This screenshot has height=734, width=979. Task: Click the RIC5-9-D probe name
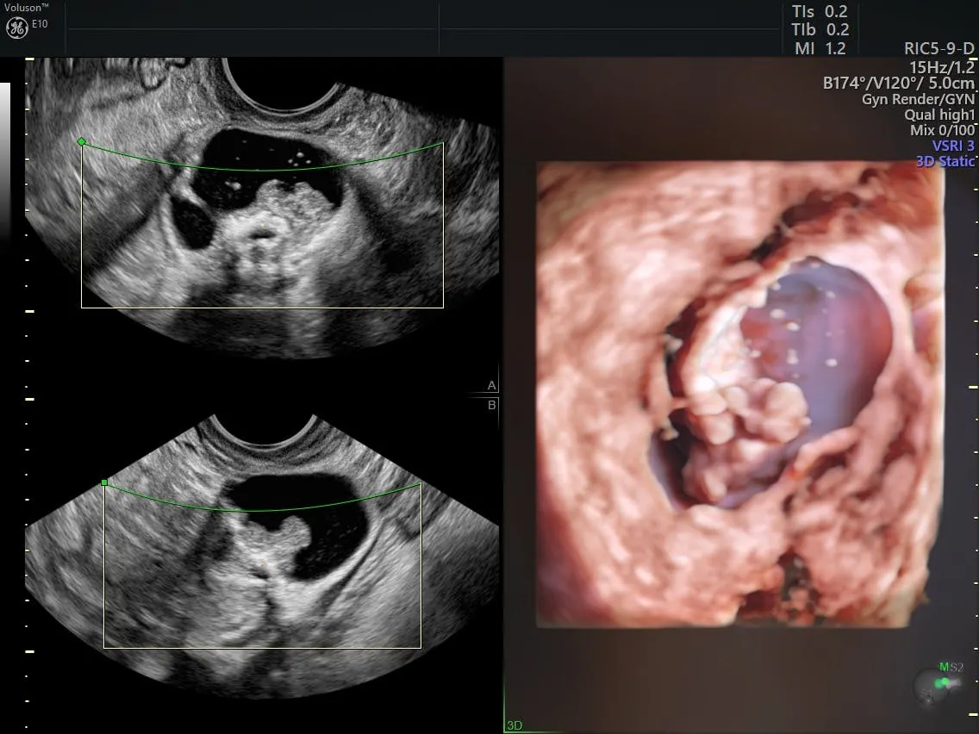[x=939, y=48]
